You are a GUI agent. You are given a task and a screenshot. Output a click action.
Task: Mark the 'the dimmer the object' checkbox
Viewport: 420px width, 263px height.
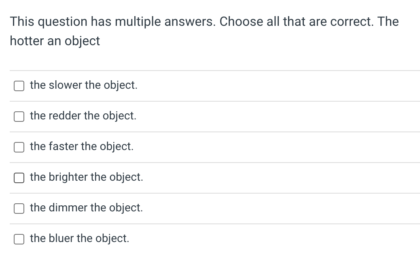tap(19, 209)
